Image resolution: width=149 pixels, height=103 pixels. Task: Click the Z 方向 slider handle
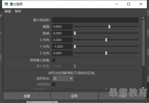(106, 53)
